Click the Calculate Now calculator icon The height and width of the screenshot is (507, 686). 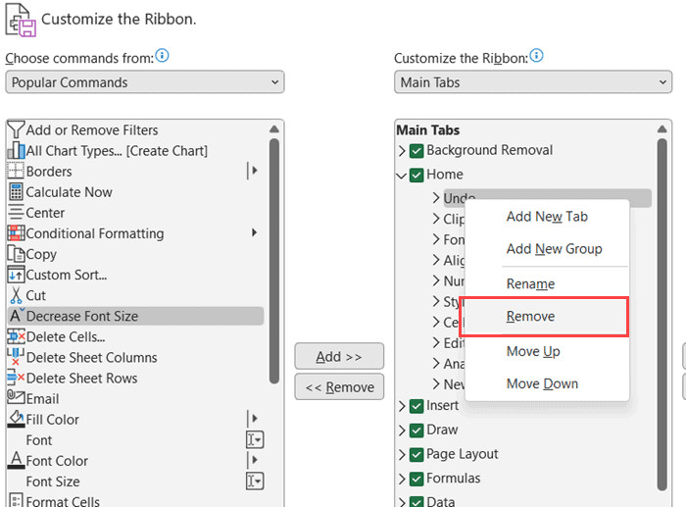(15, 192)
